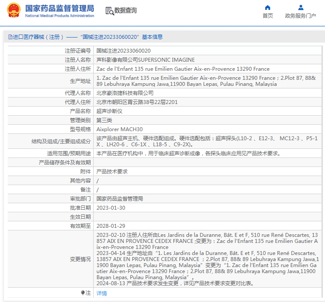Click the 政务服务门户 user icon
Viewport: 325px width, 302px height.
pos(300,8)
